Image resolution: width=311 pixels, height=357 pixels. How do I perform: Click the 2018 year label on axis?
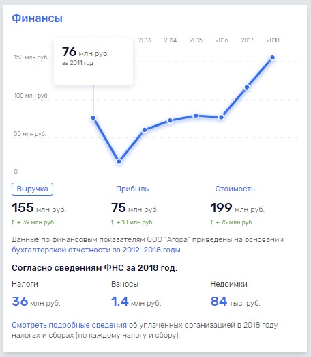pyautogui.click(x=273, y=40)
